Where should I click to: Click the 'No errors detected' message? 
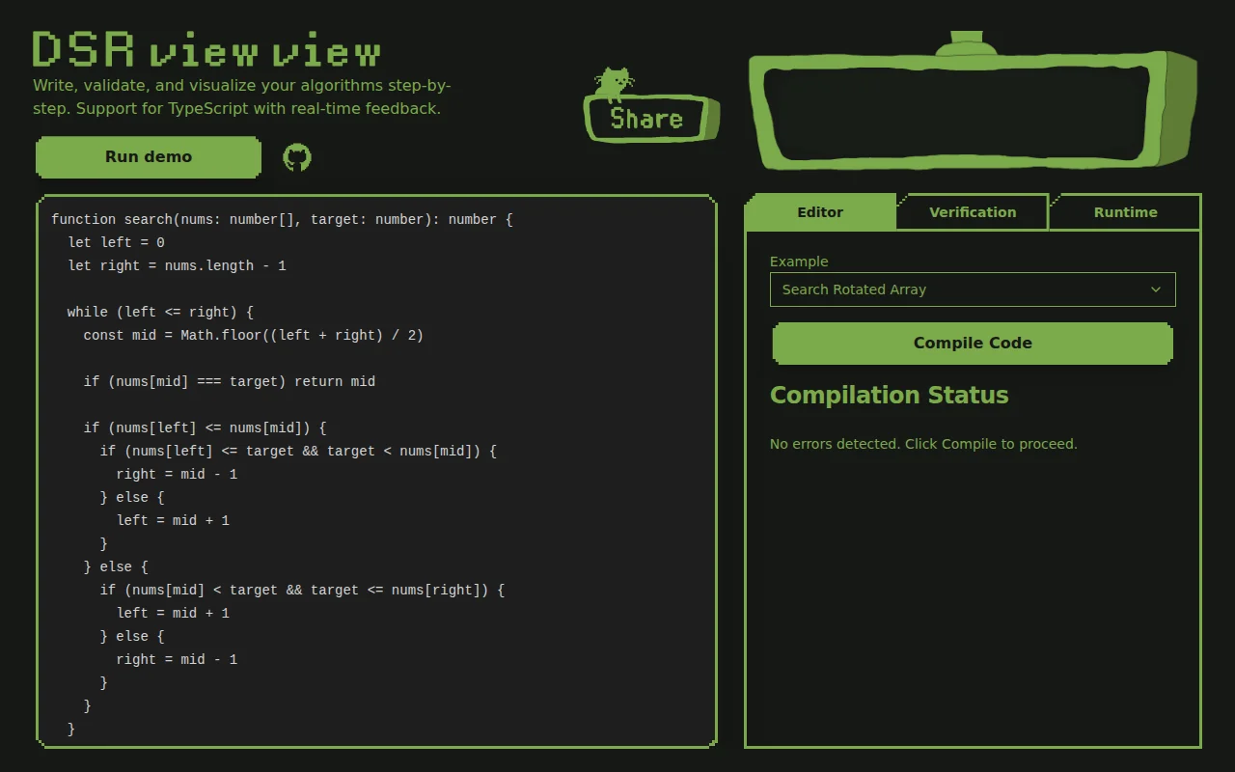click(923, 444)
